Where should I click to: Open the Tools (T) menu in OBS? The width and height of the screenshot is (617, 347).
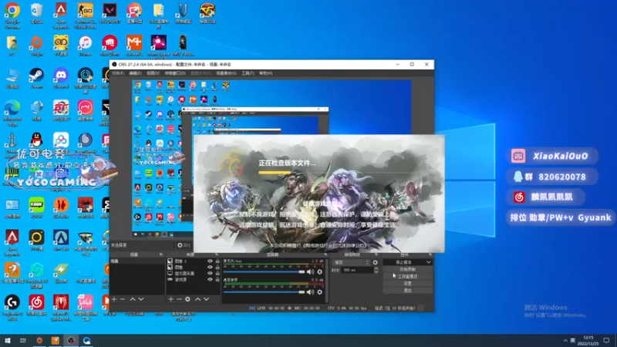tap(248, 73)
